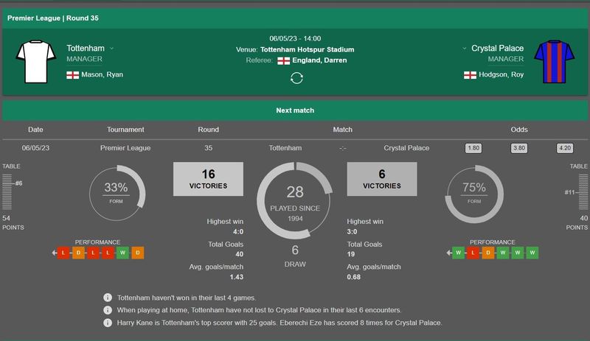
Task: Open the Next match header bar
Action: tap(295, 110)
